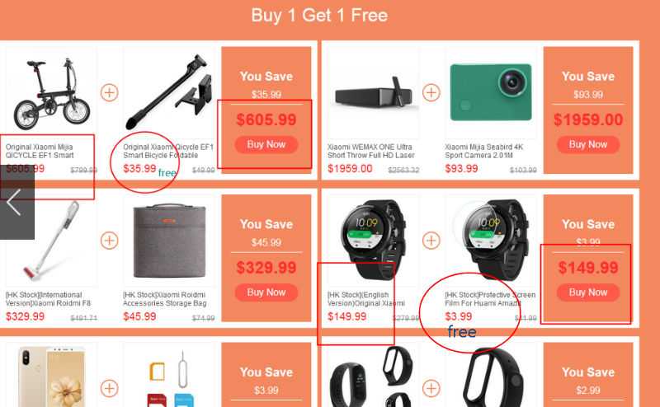This screenshot has width=660, height=407.
Task: Open Xiaomi WEMAX ONE Ultra Short Throw link
Action: [x=370, y=151]
